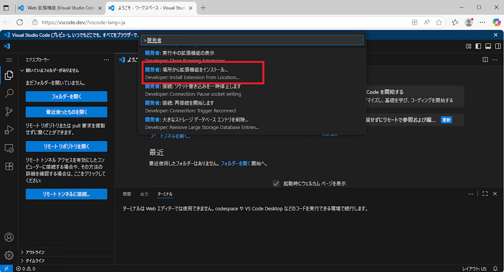This screenshot has height=272, width=504.
Task: Open Edge settings and more menu
Action: pyautogui.click(x=483, y=22)
